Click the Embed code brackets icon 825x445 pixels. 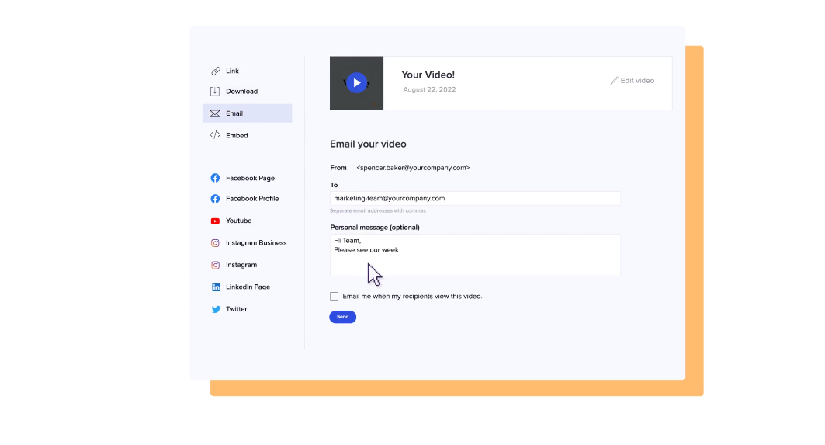click(x=215, y=135)
